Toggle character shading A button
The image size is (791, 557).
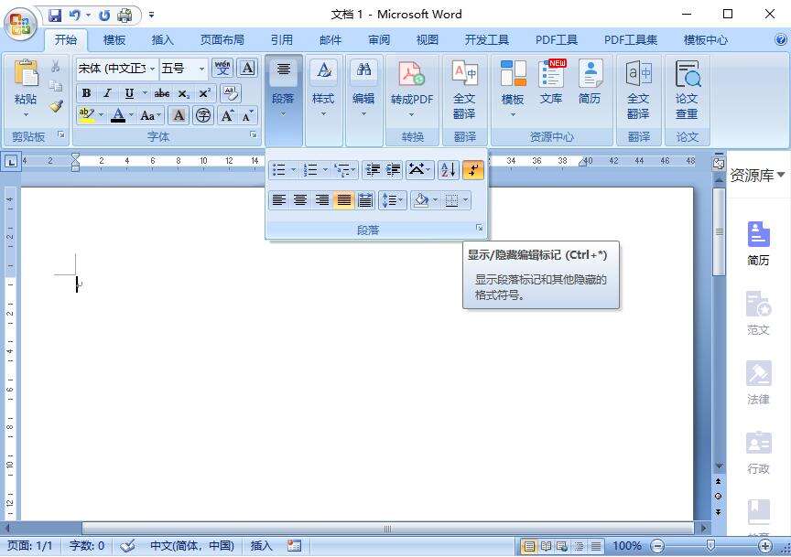[179, 115]
